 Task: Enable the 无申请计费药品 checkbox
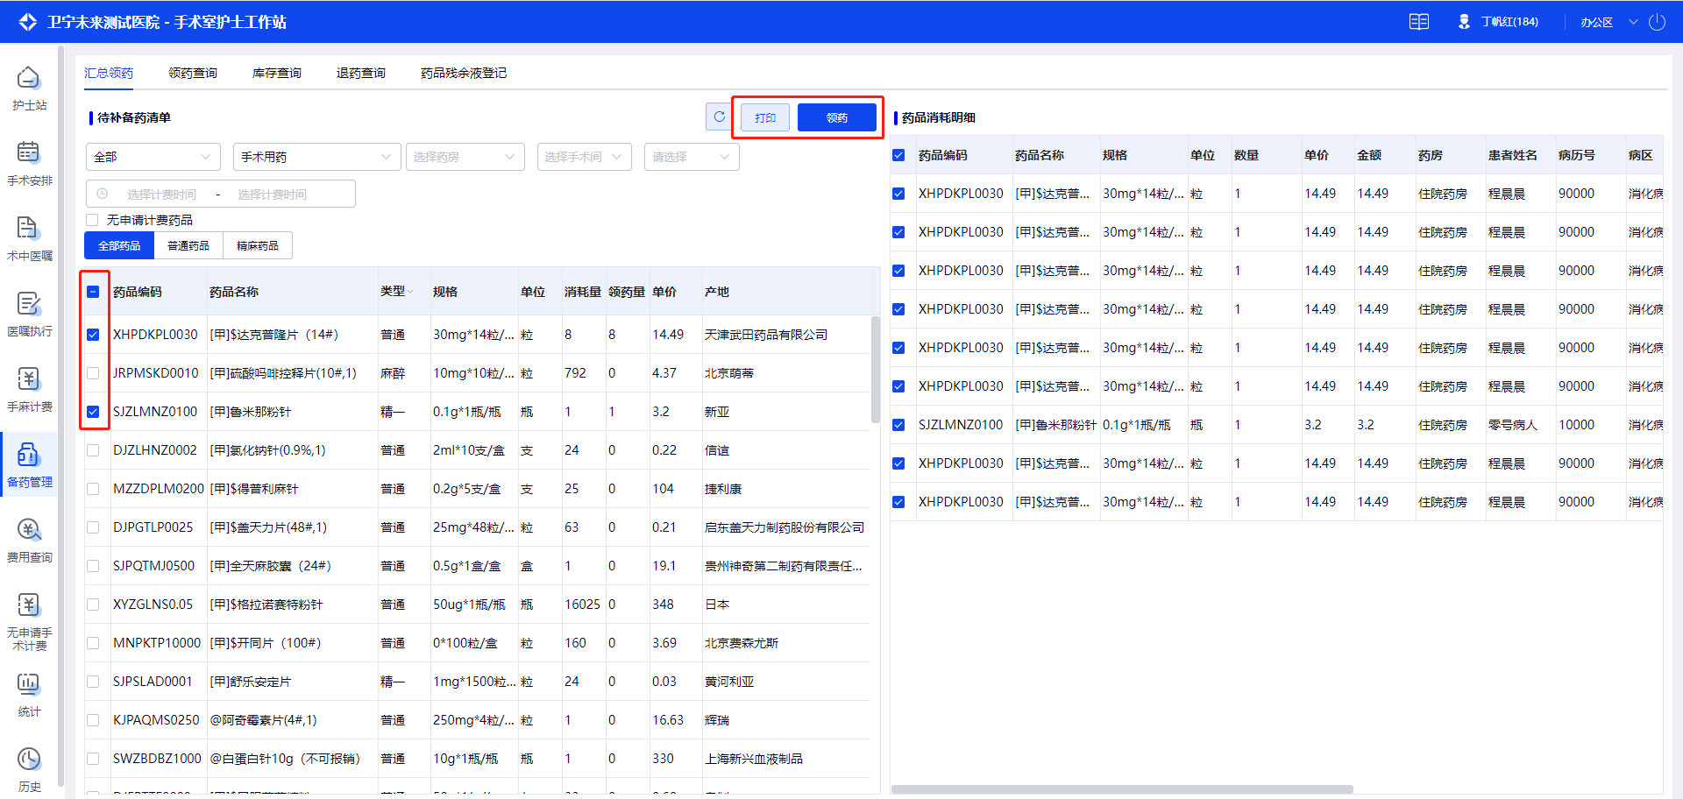tap(92, 220)
